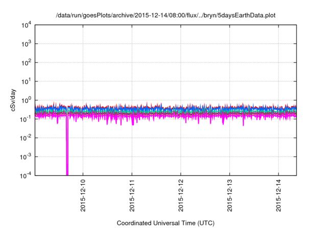Select the 10^-1 y-axis tick label
Image resolution: width=327 pixels, height=228 pixels.
26,119
